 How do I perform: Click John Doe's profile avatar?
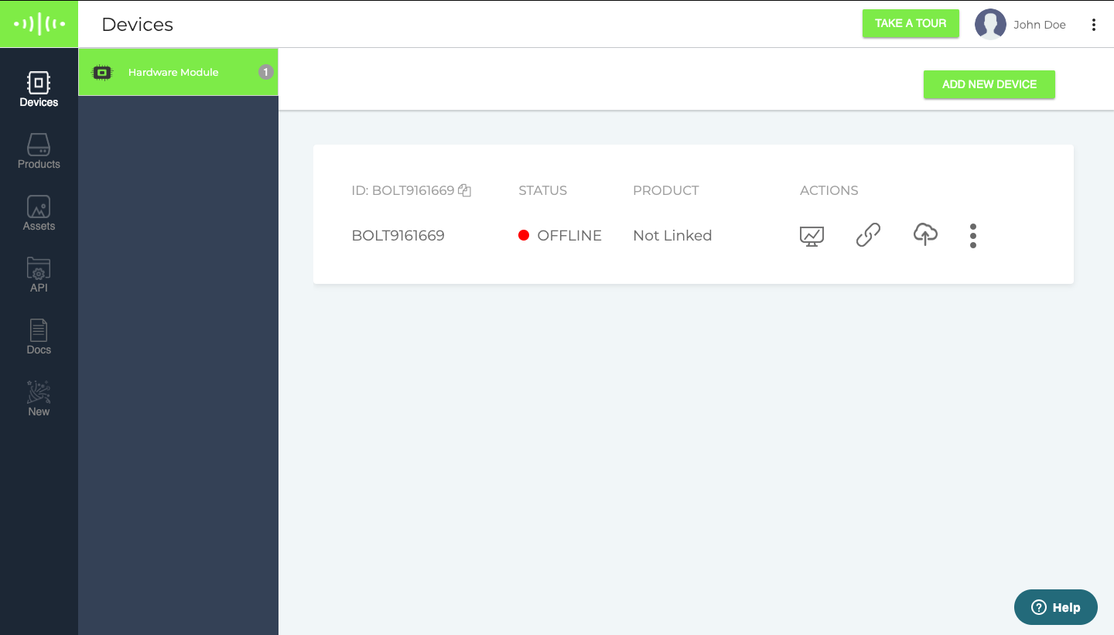[990, 25]
